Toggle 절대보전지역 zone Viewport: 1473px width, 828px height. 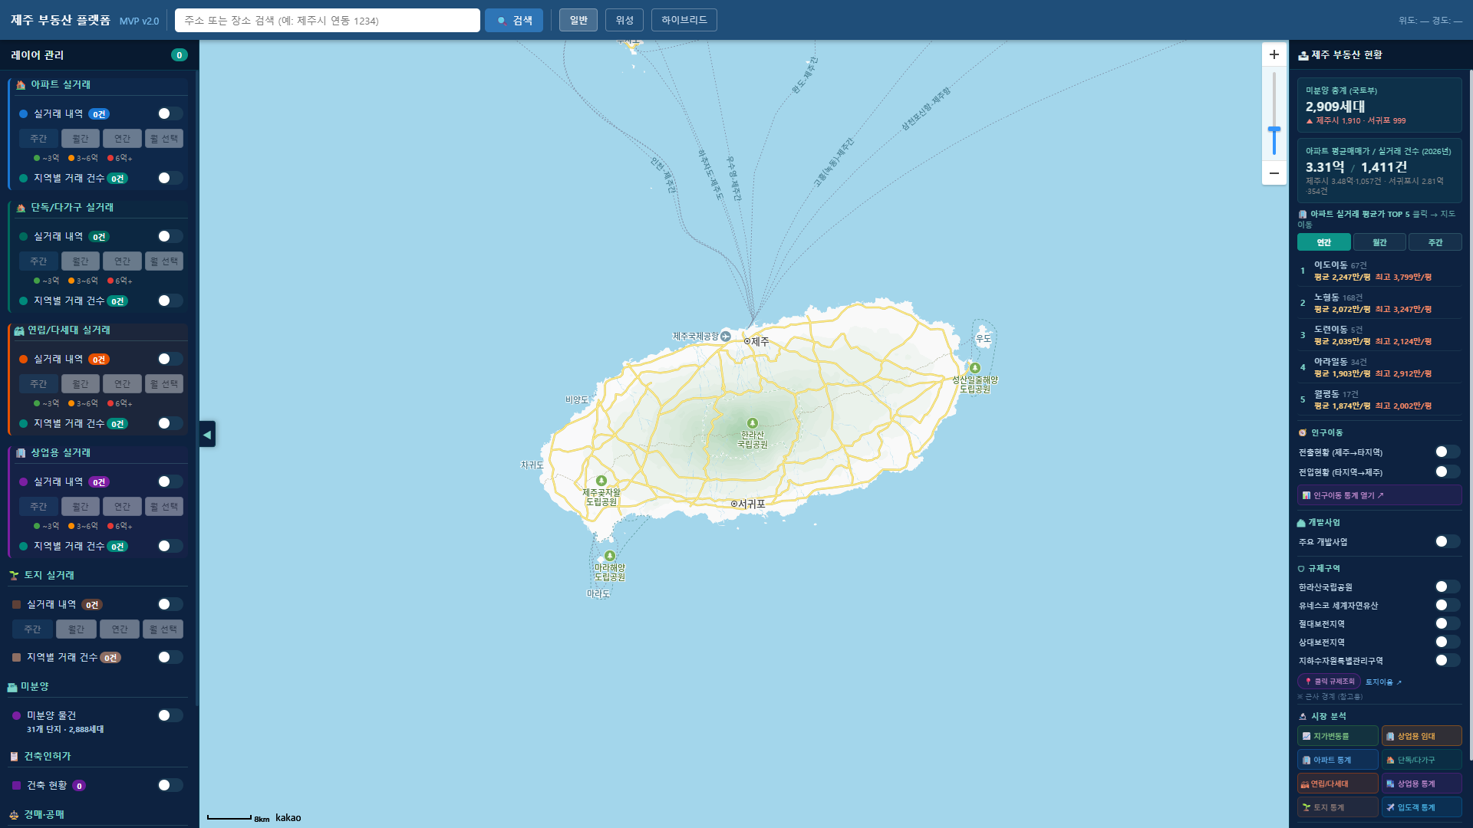[1448, 624]
